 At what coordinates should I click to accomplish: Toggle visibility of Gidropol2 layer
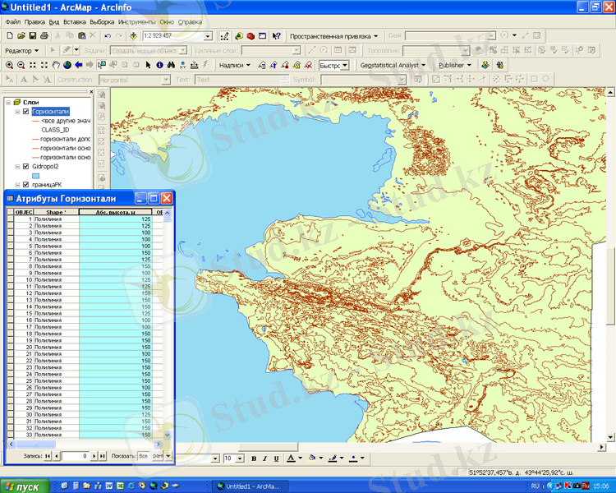(x=25, y=165)
